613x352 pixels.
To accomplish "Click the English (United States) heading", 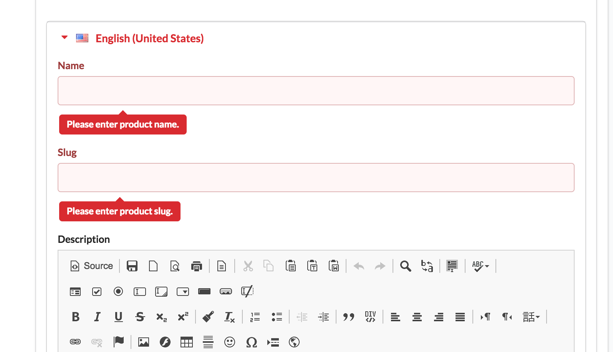I will point(149,38).
